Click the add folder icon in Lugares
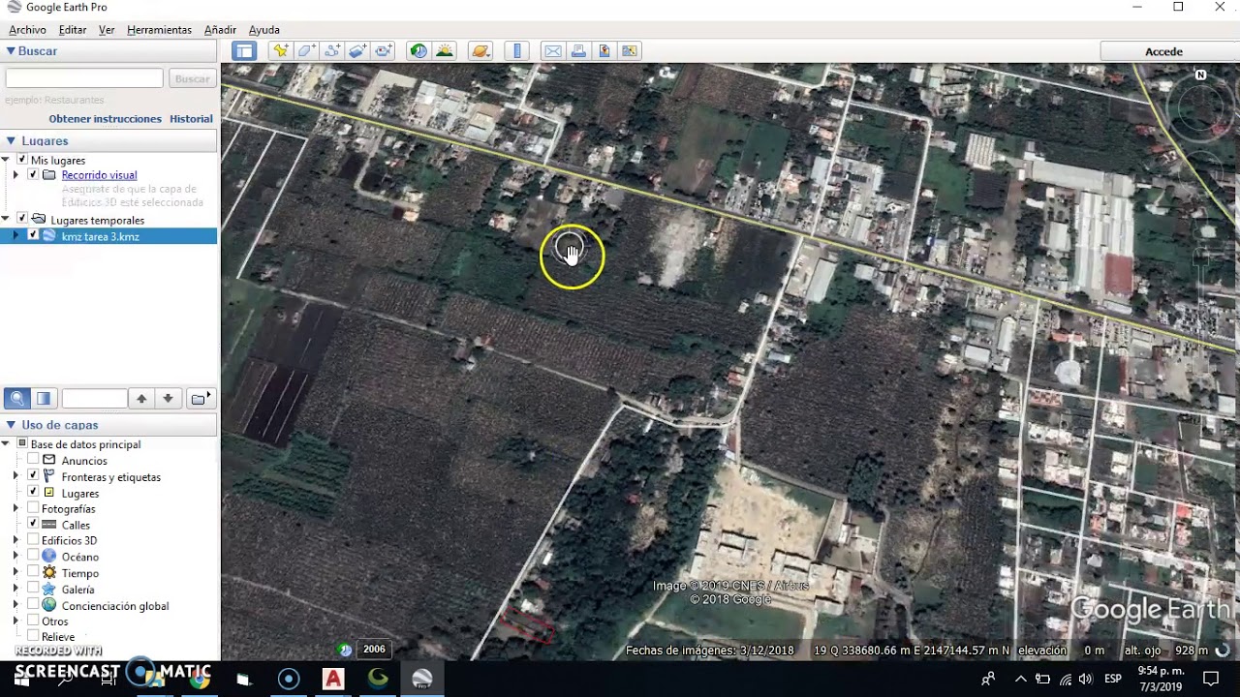This screenshot has height=697, width=1240. (201, 398)
